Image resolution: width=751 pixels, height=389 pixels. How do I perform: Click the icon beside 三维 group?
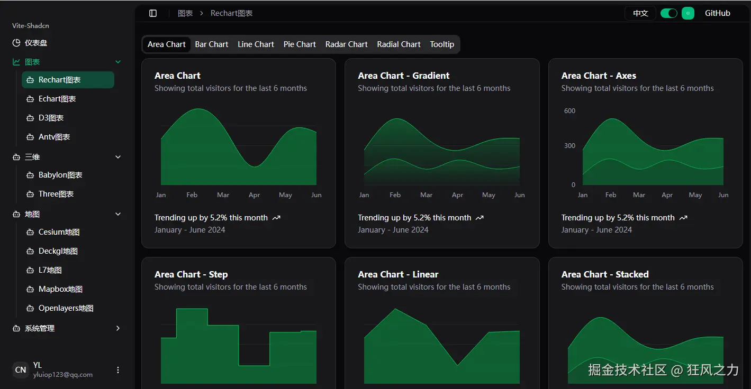click(x=16, y=157)
